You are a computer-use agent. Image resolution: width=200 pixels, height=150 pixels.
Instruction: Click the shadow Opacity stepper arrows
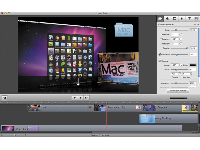coord(180,74)
